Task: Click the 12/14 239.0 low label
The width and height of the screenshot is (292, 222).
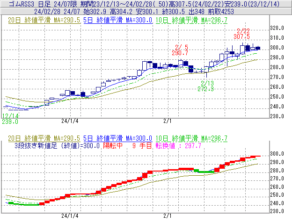Action: tap(10, 119)
